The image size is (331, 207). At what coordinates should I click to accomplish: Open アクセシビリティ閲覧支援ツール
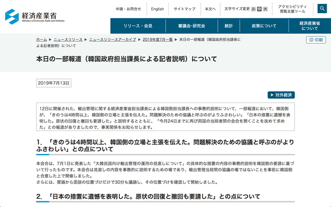point(292,9)
